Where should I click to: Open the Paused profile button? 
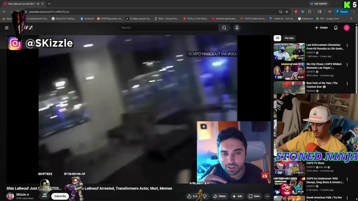[342, 12]
